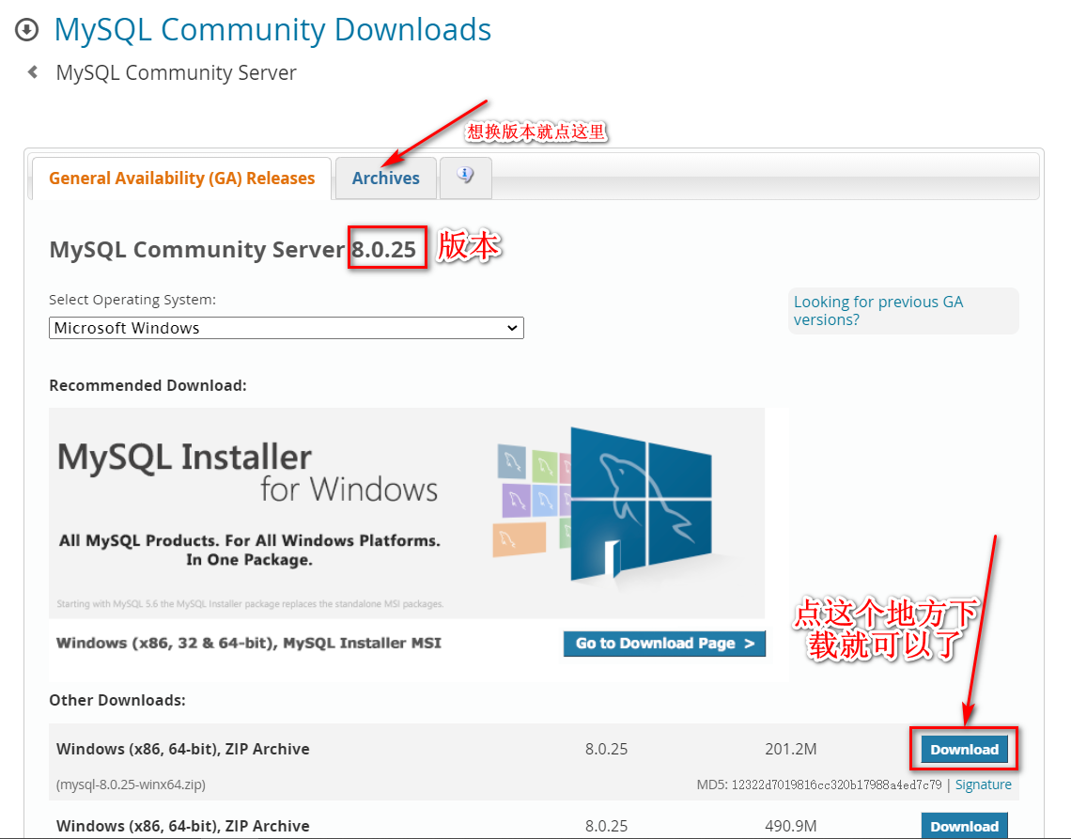
Task: Click the back chevron beside MySQL Community Server
Action: pos(33,71)
